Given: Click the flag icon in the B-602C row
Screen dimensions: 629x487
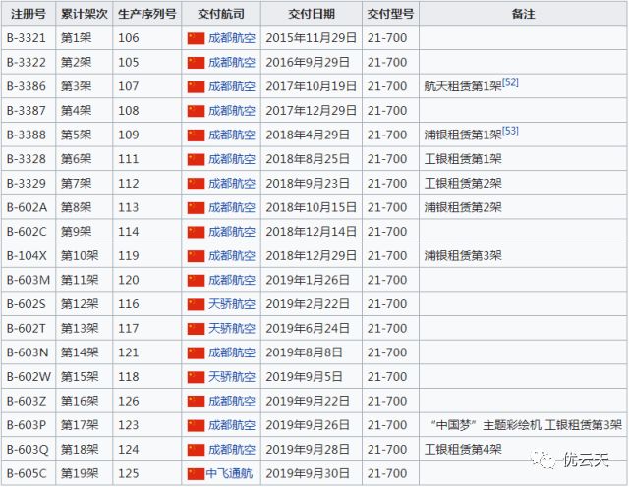Looking at the screenshot, I should [197, 232].
